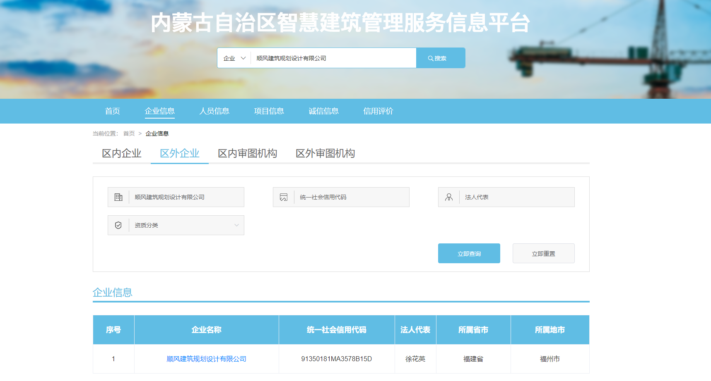The image size is (711, 381).
Task: Click 企业信息 in the breadcrumb
Action: click(x=157, y=133)
